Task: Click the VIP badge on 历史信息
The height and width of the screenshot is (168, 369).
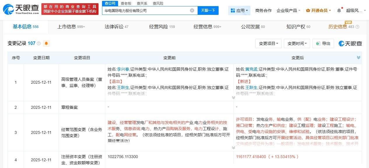Action: (349, 23)
